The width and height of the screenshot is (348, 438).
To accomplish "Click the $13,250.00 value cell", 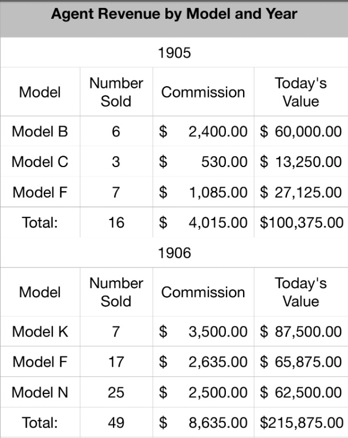I will click(301, 162).
